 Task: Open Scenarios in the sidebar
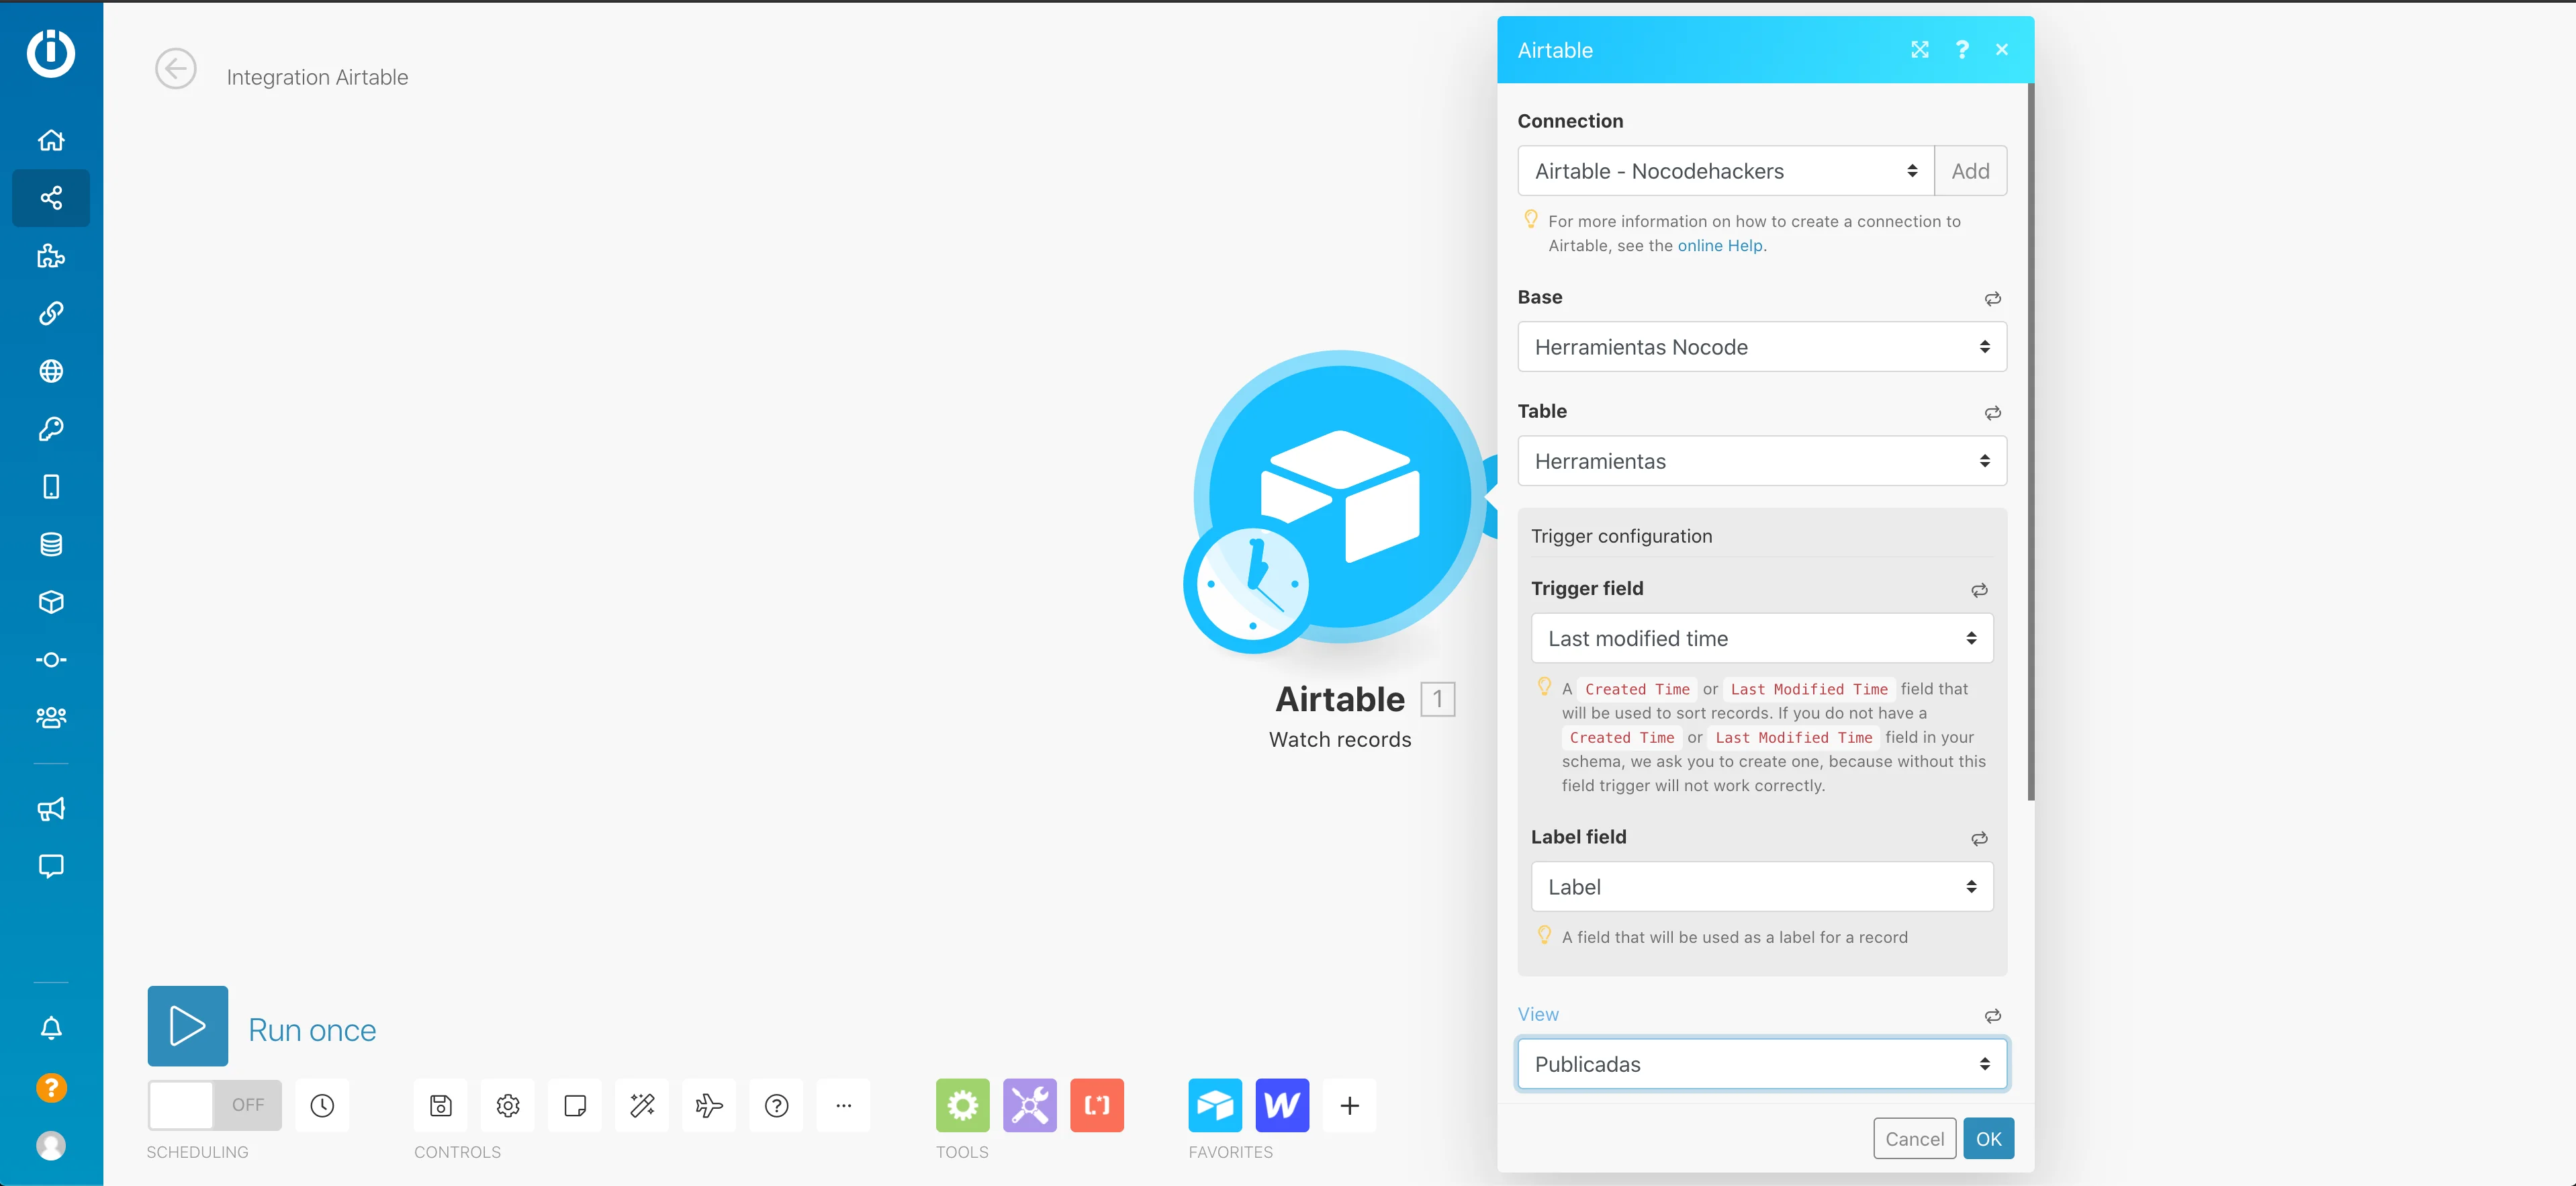tap(51, 198)
